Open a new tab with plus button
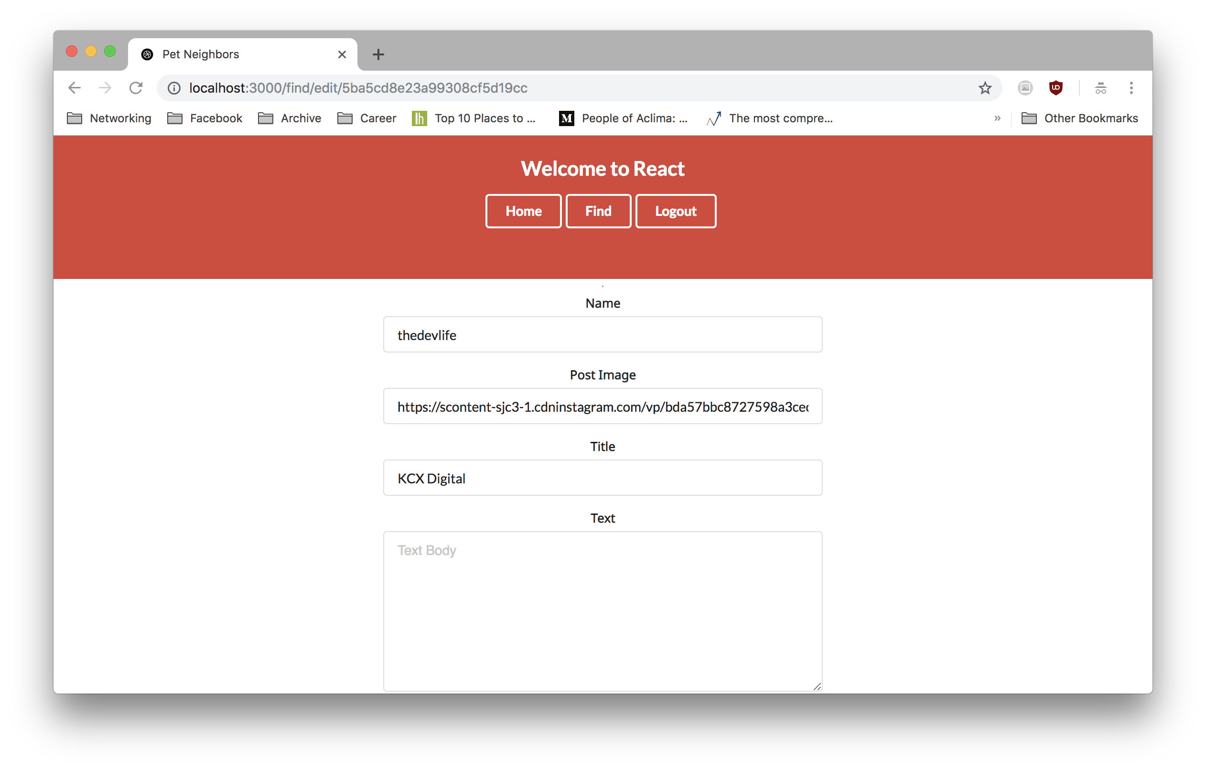The image size is (1206, 770). 378,54
